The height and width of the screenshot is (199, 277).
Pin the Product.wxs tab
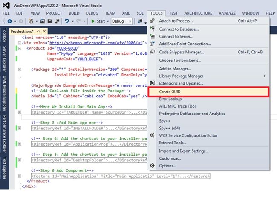click(38, 31)
